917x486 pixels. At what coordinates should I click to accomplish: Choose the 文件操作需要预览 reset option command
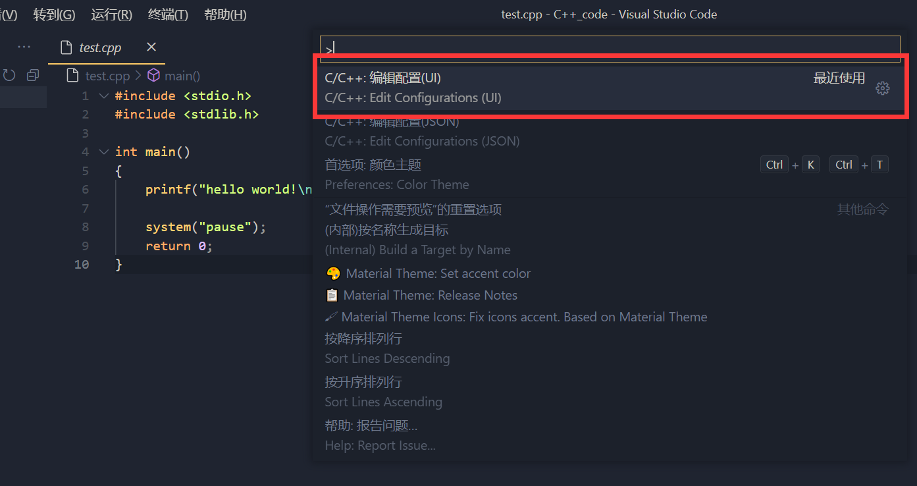point(610,209)
